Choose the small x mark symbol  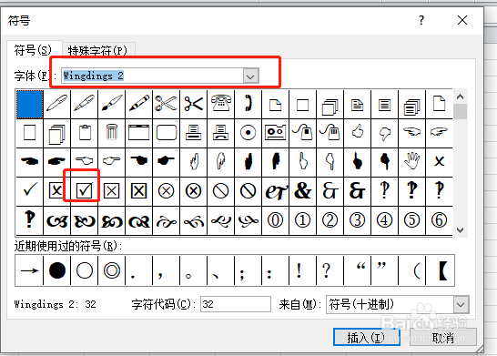439,161
